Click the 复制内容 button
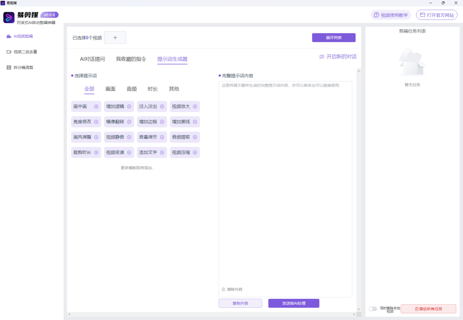This screenshot has height=320, width=463. [x=241, y=303]
